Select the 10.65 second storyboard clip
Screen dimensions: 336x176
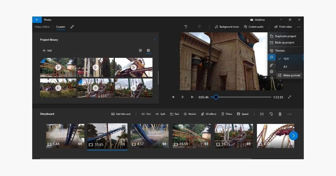click(x=107, y=136)
